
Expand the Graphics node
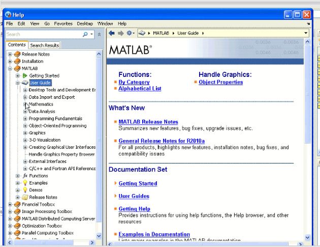[x=25, y=133]
